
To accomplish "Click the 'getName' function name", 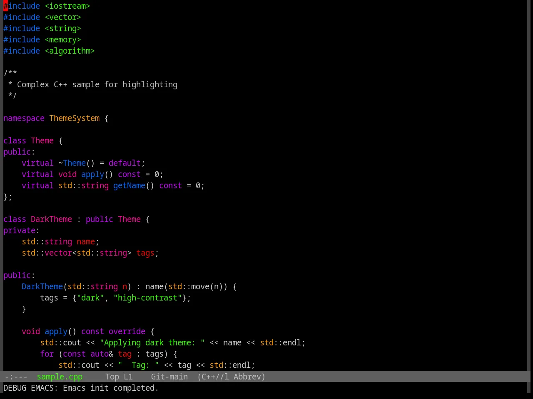I will coord(129,185).
